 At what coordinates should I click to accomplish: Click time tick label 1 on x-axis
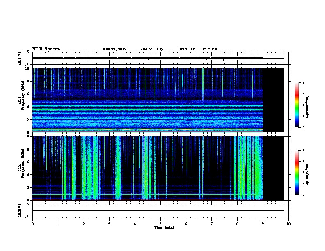tap(58, 224)
